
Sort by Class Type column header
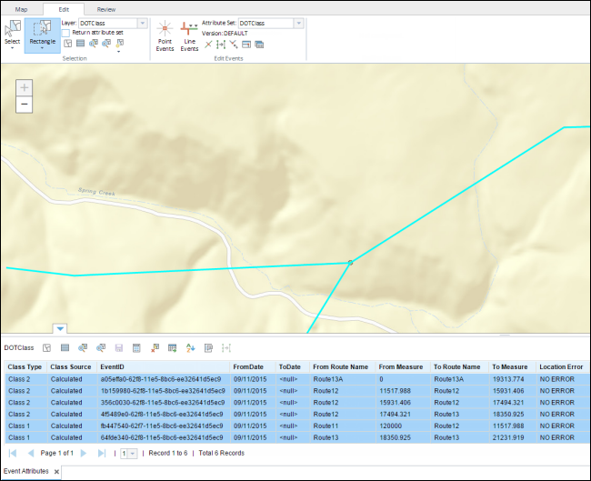[25, 366]
